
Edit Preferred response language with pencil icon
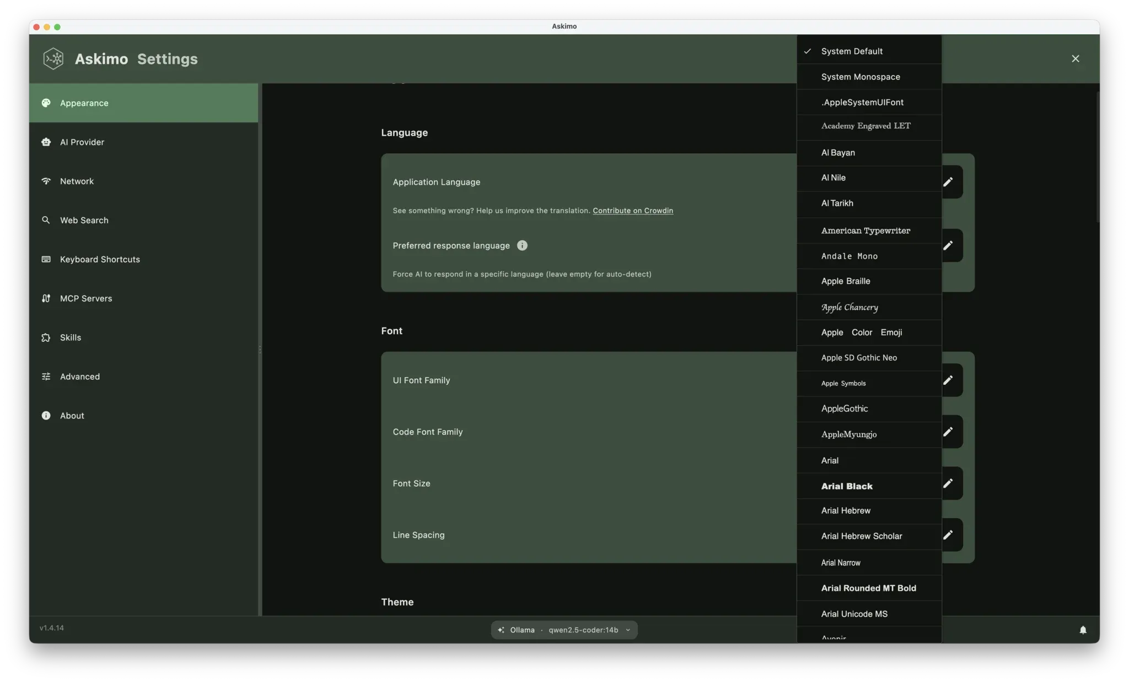(948, 246)
